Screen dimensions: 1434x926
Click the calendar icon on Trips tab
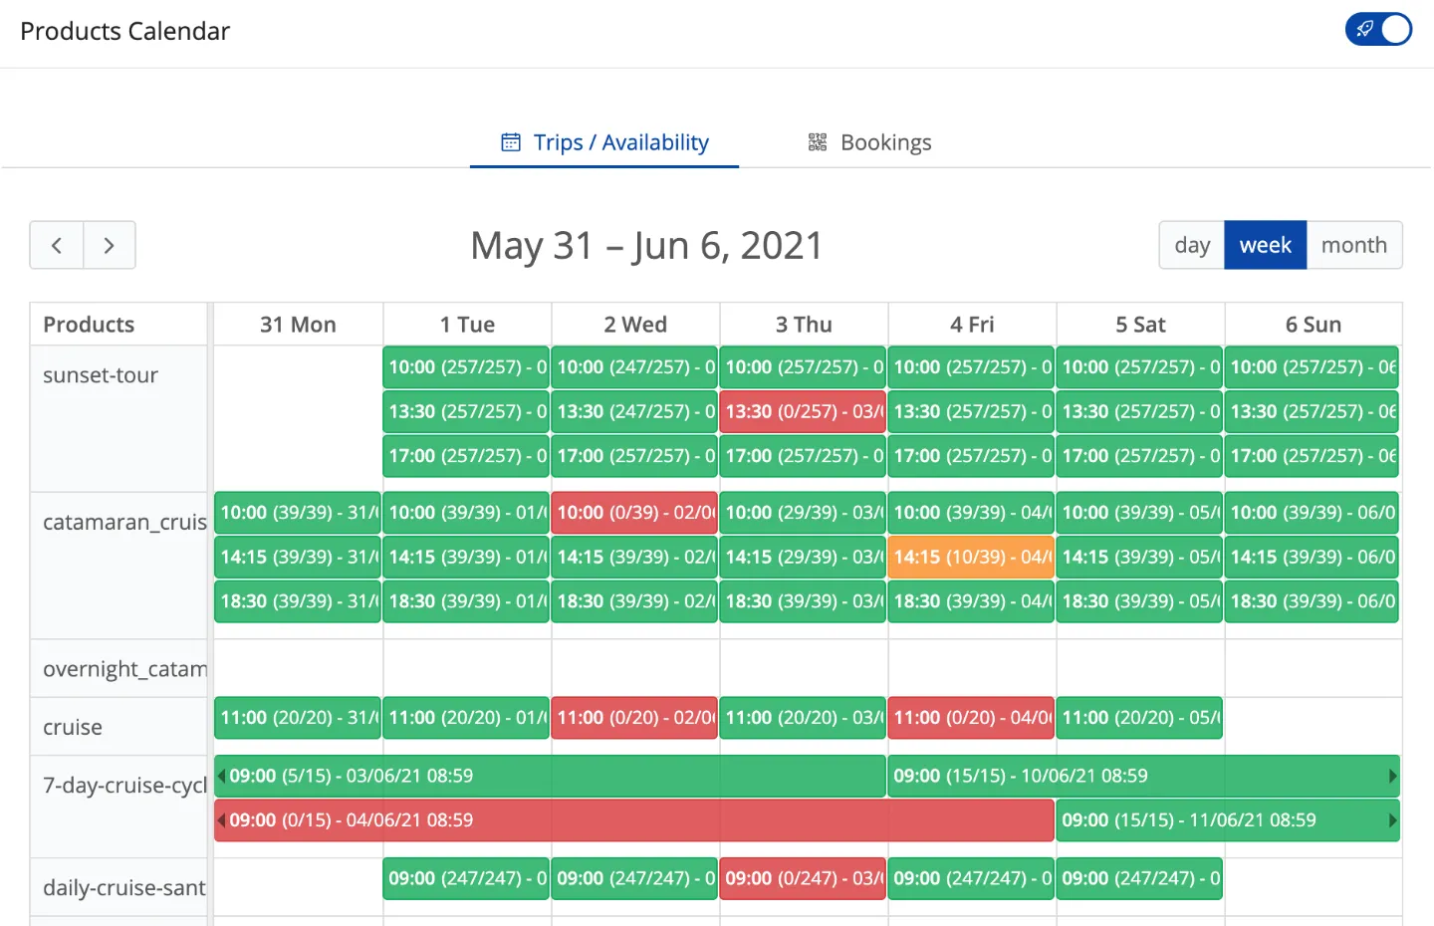tap(511, 142)
